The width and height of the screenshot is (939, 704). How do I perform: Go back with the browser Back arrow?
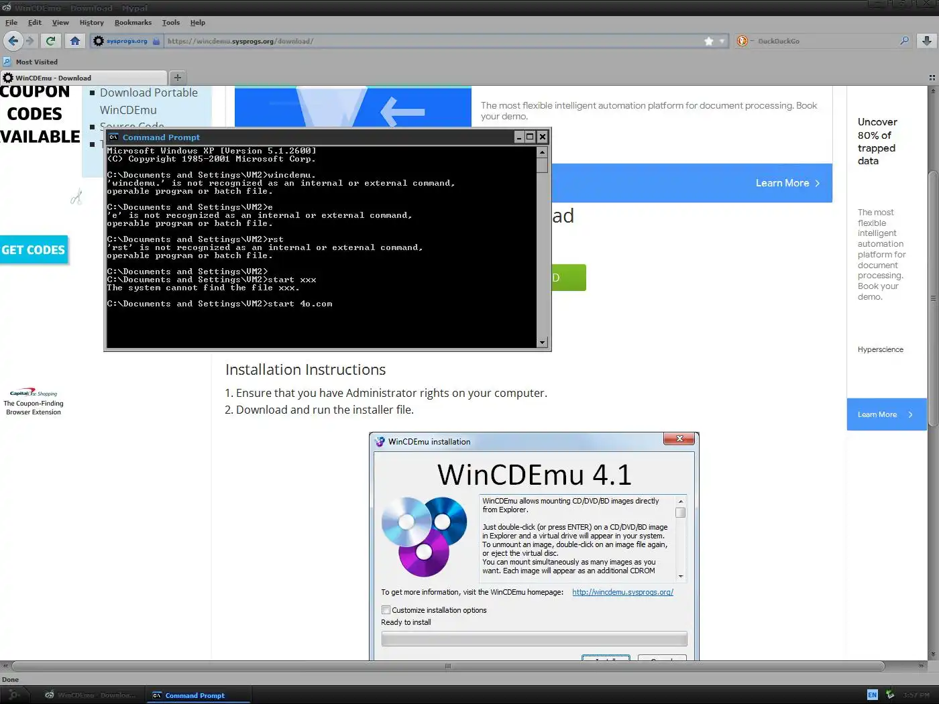[13, 41]
